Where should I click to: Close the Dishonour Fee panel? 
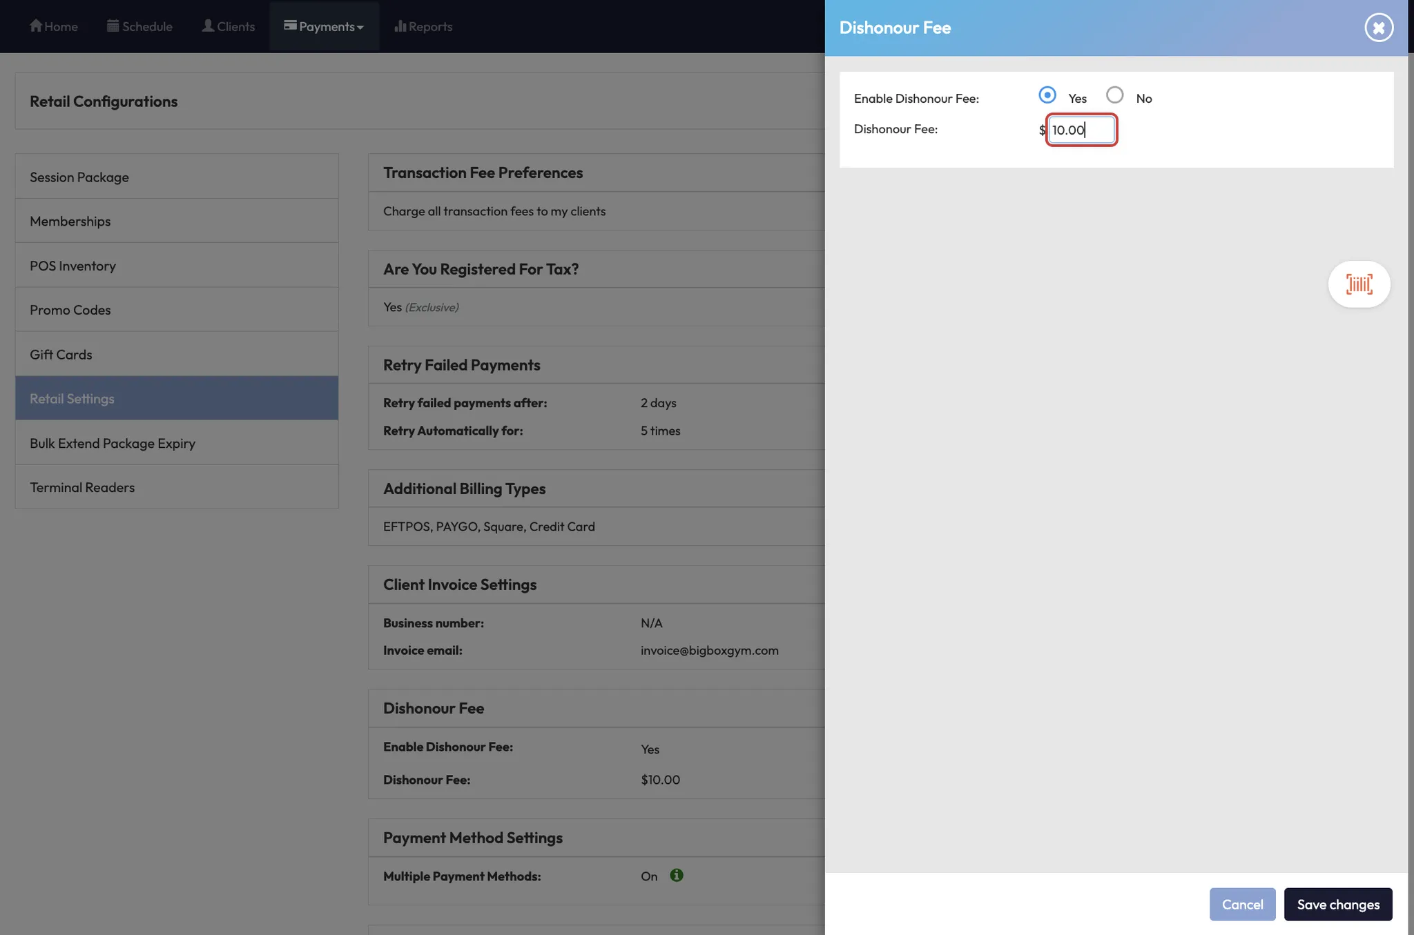pos(1379,28)
